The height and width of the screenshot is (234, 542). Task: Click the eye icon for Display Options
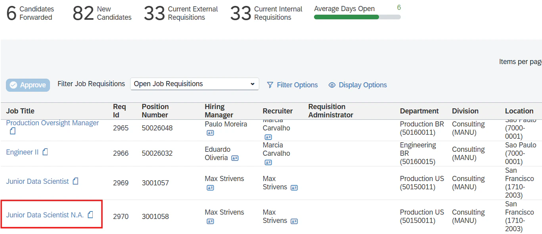(332, 85)
